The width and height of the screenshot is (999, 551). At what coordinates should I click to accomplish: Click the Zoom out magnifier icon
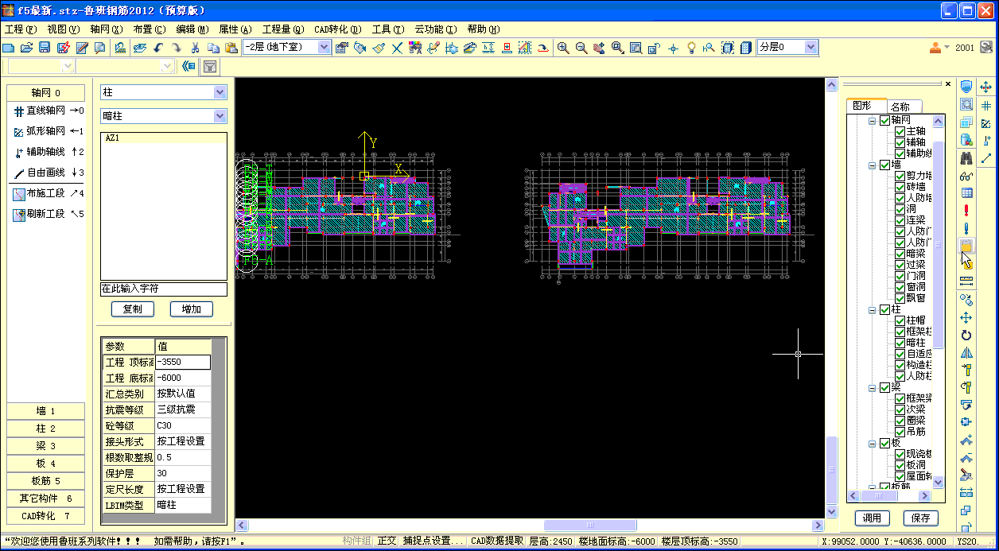coord(581,48)
